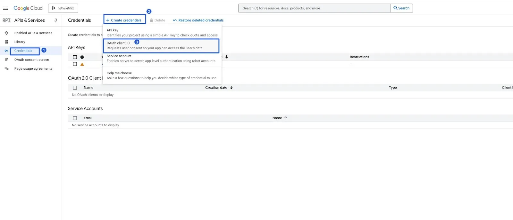The image size is (513, 220).
Task: Click the black status dot column header
Action: point(82,57)
